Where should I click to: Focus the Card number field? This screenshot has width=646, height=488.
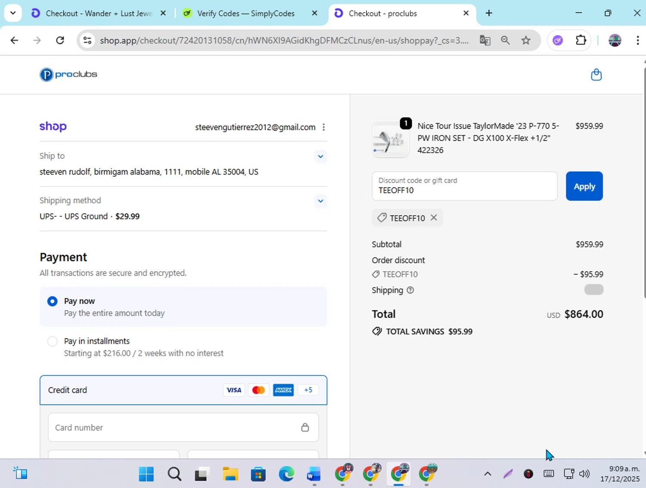click(x=183, y=427)
